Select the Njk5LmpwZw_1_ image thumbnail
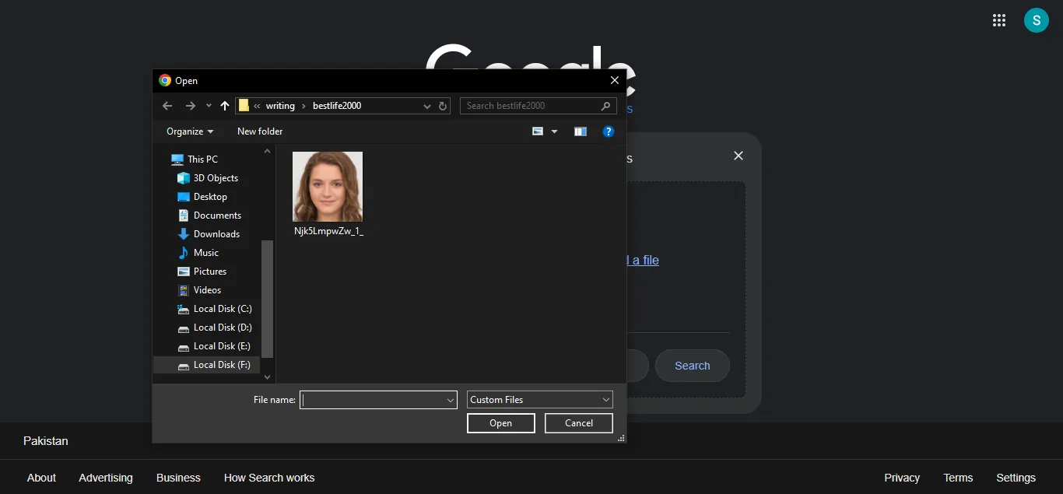 point(328,187)
